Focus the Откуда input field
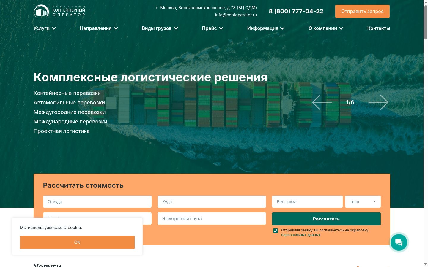Viewport: 428px width, 267px height. 97,201
